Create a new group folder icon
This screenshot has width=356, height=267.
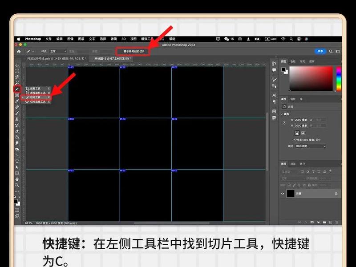coord(324,222)
